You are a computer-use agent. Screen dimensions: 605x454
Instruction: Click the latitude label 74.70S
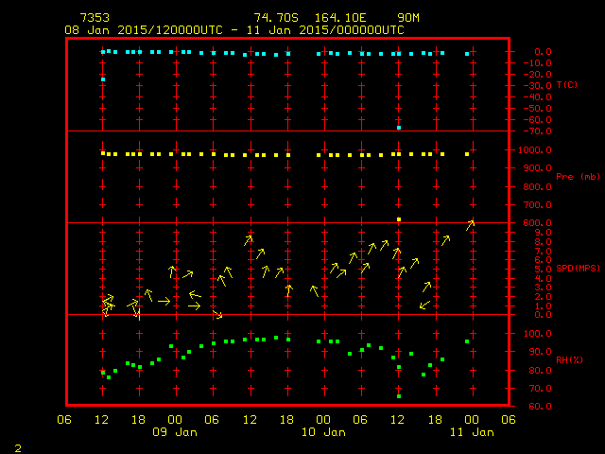pos(275,18)
